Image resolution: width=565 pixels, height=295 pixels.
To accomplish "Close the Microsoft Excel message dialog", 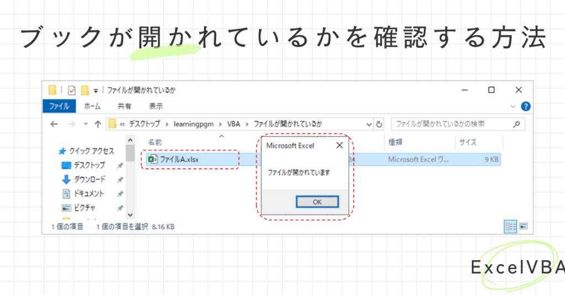I will [x=339, y=145].
